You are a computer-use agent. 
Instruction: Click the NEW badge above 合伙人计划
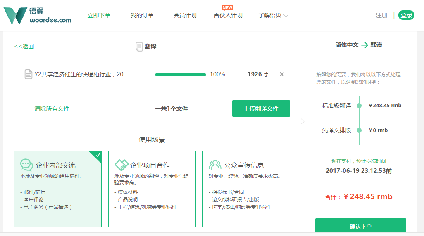(227, 7)
